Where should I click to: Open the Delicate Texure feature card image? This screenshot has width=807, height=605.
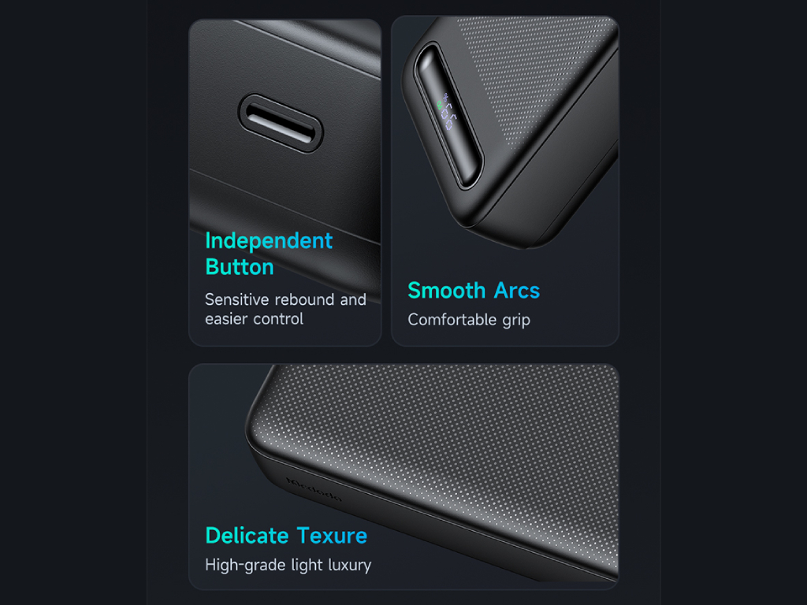tap(403, 477)
